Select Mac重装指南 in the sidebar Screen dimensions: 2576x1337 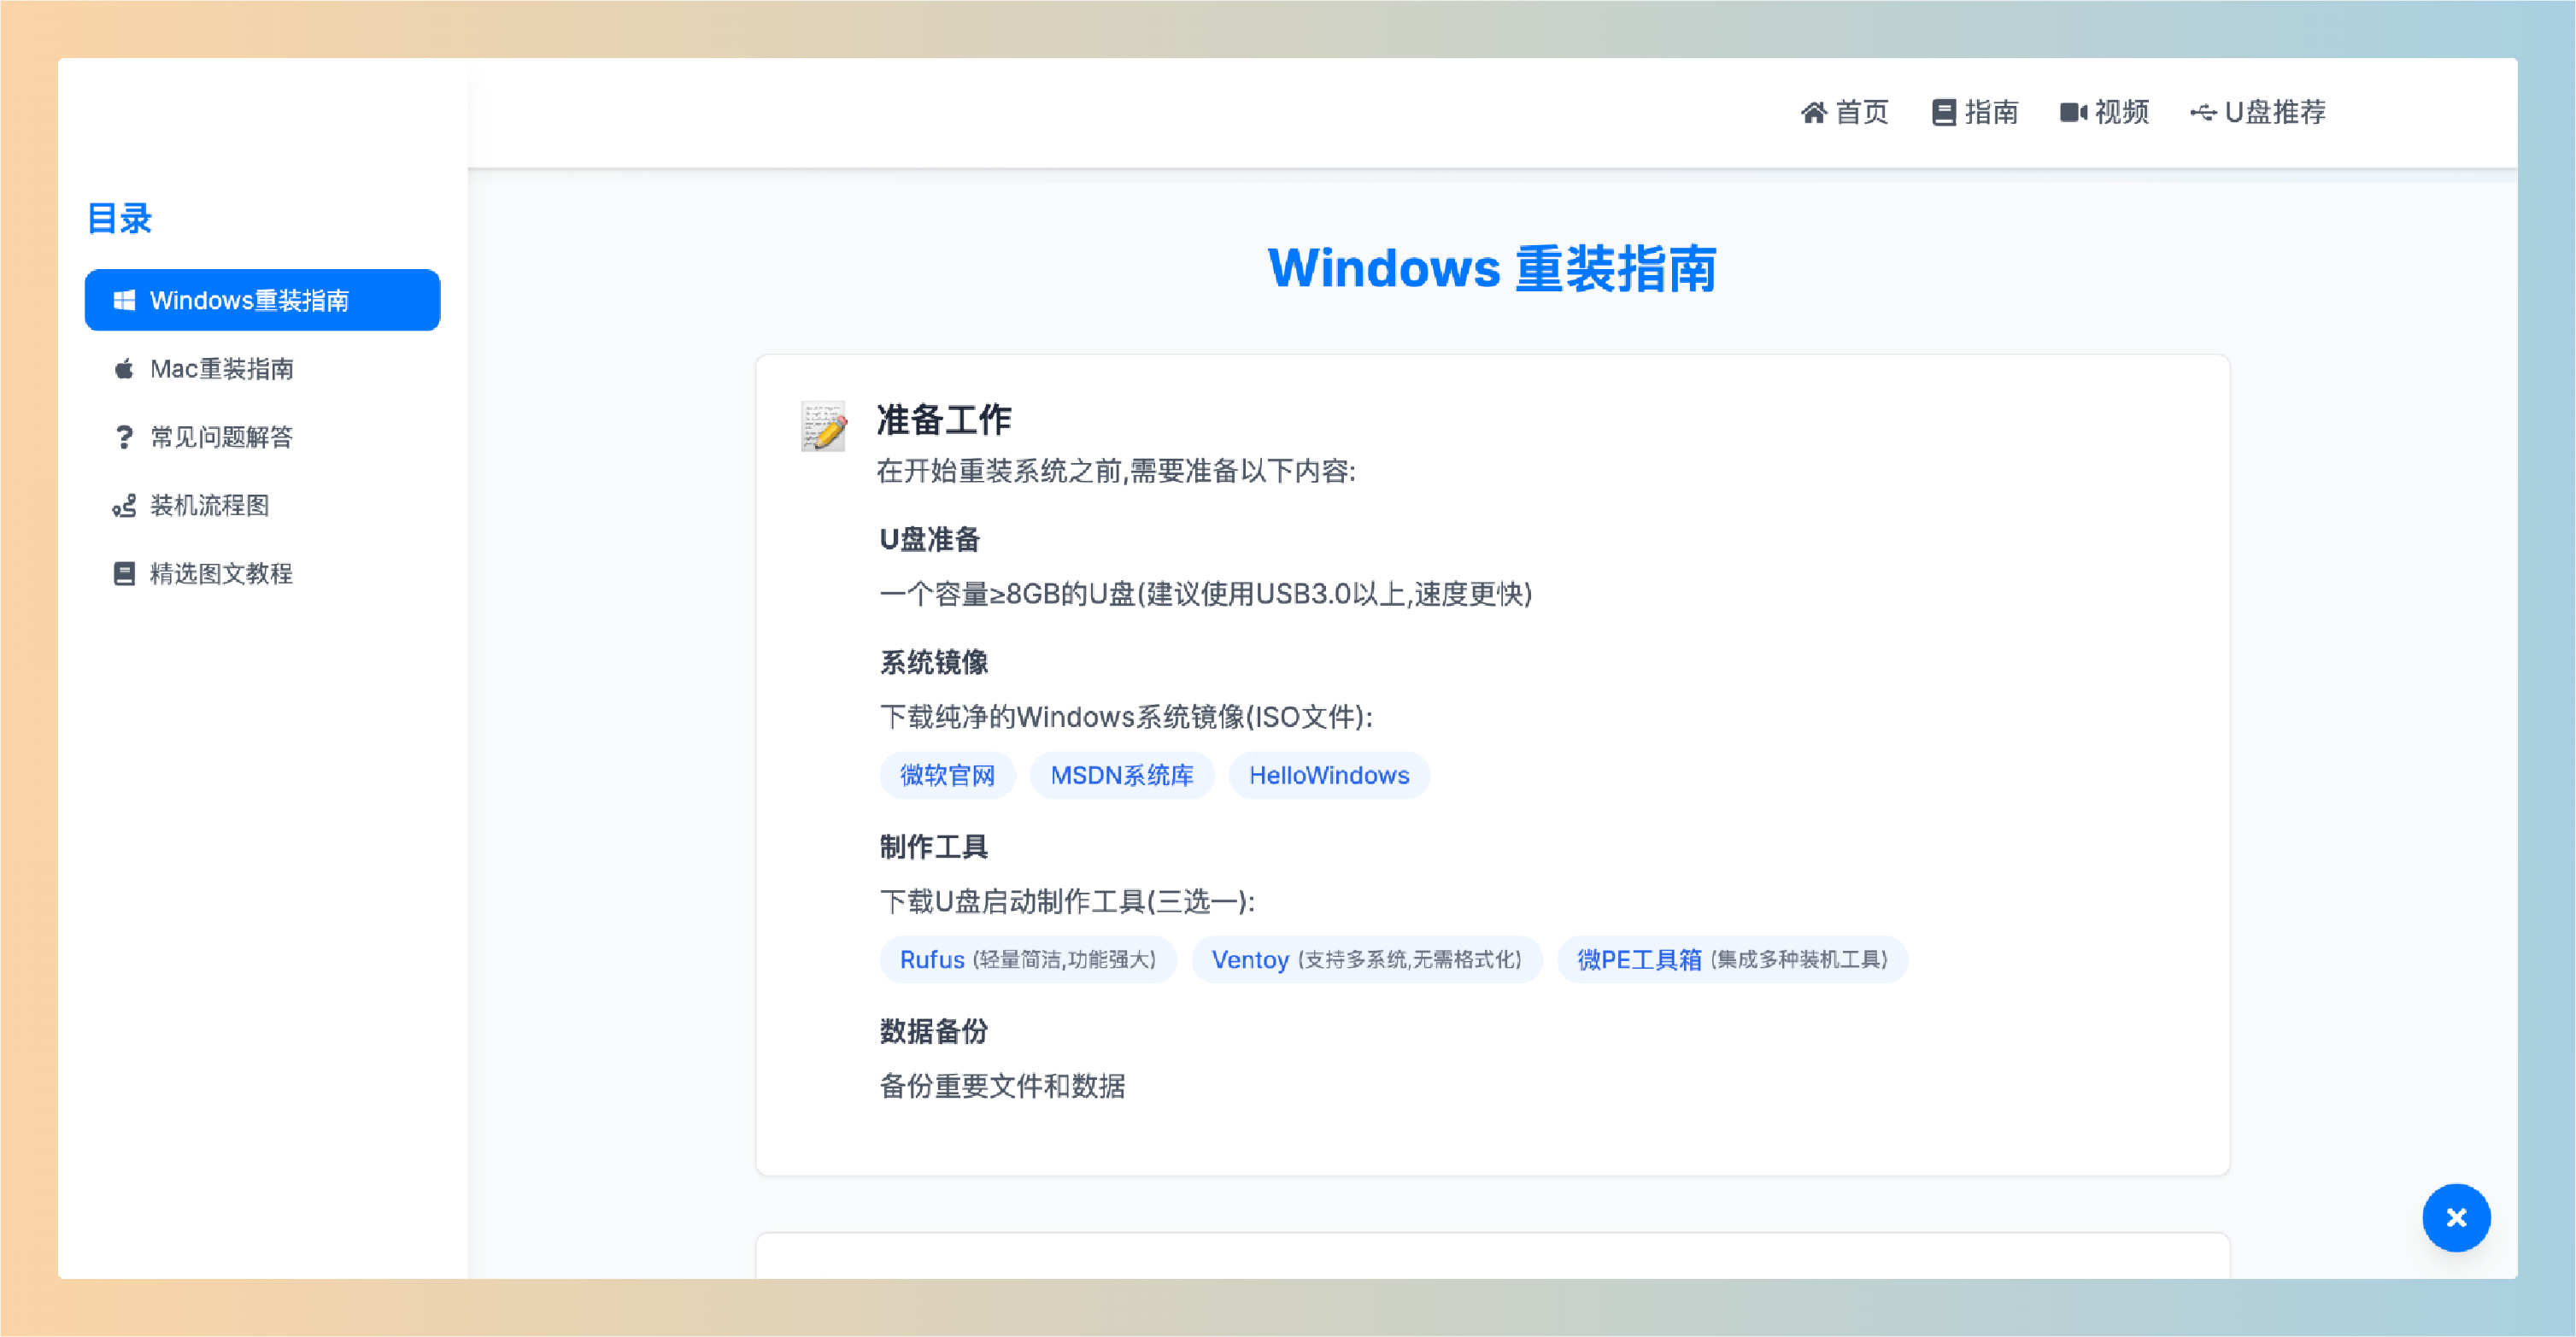point(221,369)
